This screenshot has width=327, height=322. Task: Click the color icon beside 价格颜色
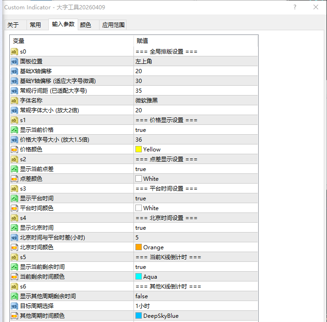click(x=14, y=150)
